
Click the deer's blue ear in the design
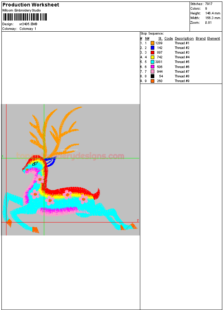tap(51, 162)
